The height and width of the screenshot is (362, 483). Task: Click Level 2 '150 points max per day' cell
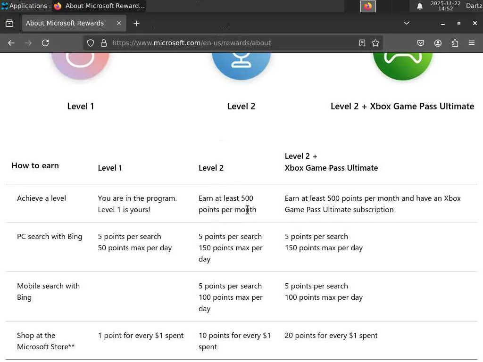(230, 254)
